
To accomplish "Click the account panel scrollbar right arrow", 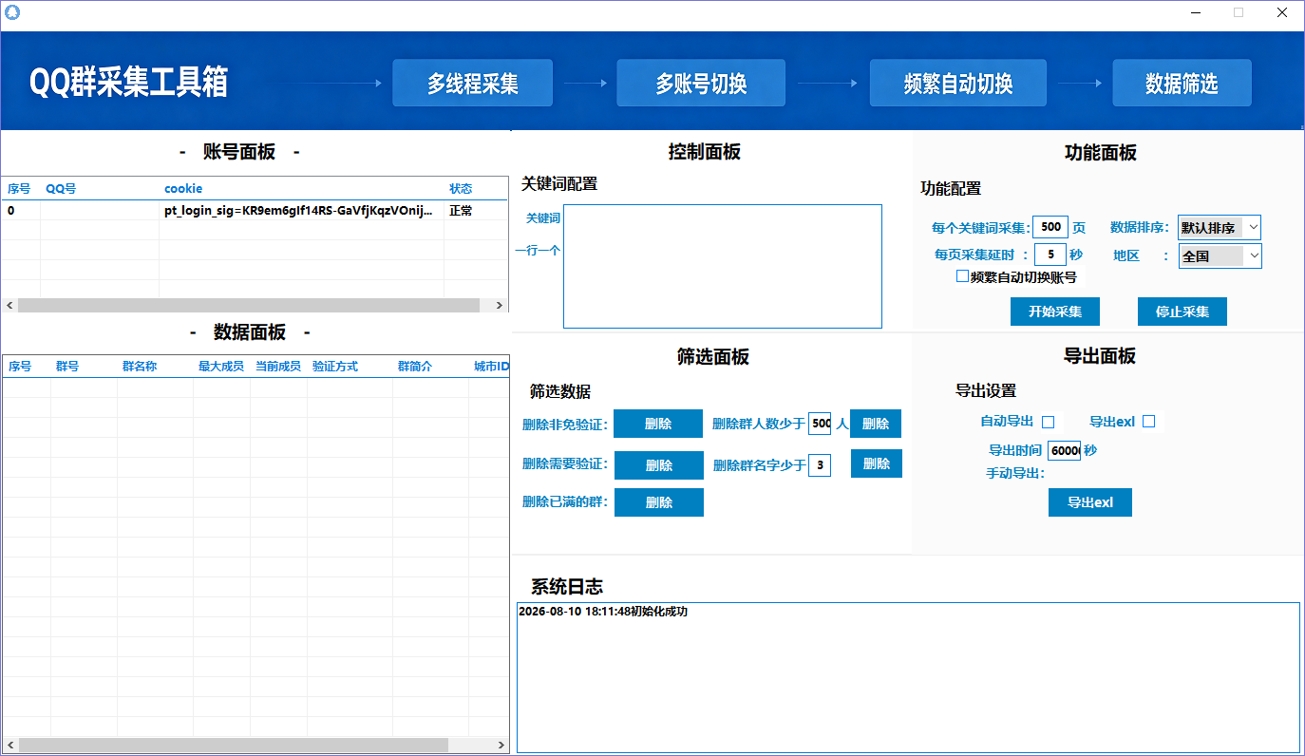I will click(x=500, y=306).
